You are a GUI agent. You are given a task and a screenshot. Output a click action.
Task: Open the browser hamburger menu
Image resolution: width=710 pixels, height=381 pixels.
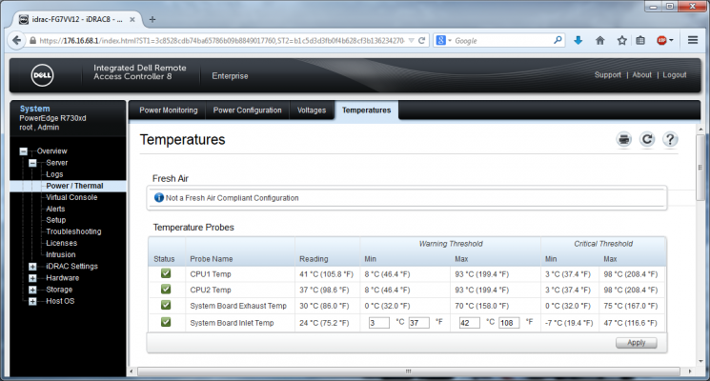pos(692,40)
